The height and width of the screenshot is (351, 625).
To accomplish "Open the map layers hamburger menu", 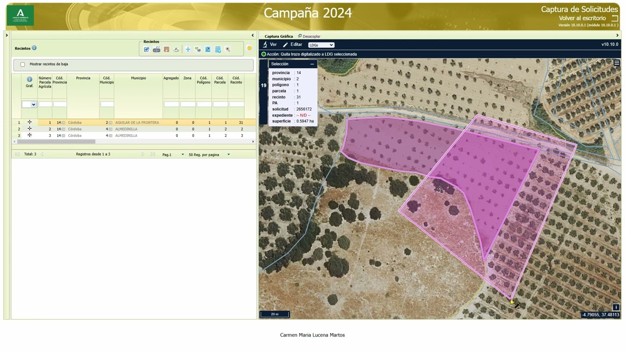I will click(x=617, y=63).
